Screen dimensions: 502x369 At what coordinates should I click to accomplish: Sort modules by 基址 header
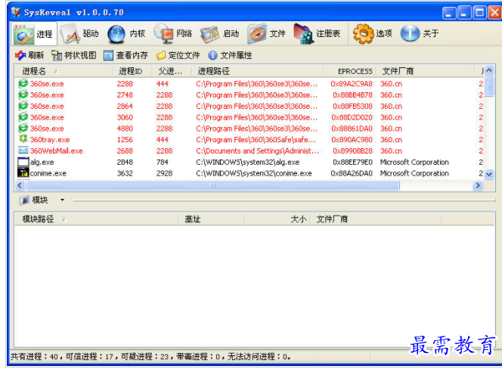point(211,219)
